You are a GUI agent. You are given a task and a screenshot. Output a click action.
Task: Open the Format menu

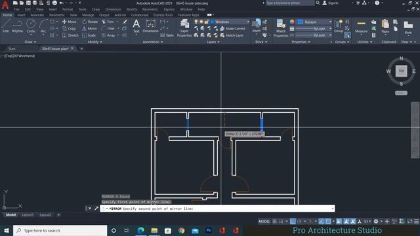coord(68,9)
